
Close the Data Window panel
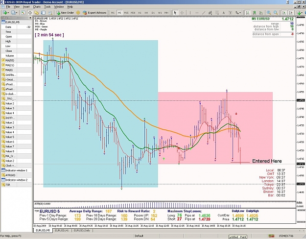(x=30, y=18)
